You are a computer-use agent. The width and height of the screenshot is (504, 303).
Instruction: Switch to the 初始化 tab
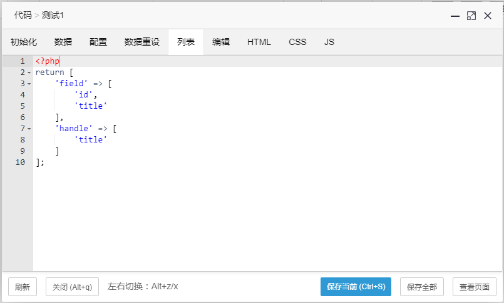(x=24, y=42)
